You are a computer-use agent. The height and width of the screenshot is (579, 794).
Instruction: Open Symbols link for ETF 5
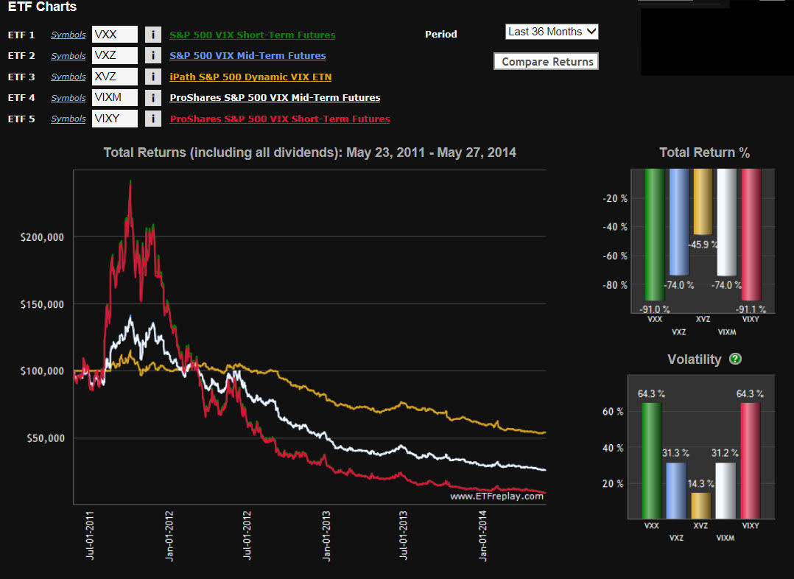[68, 119]
